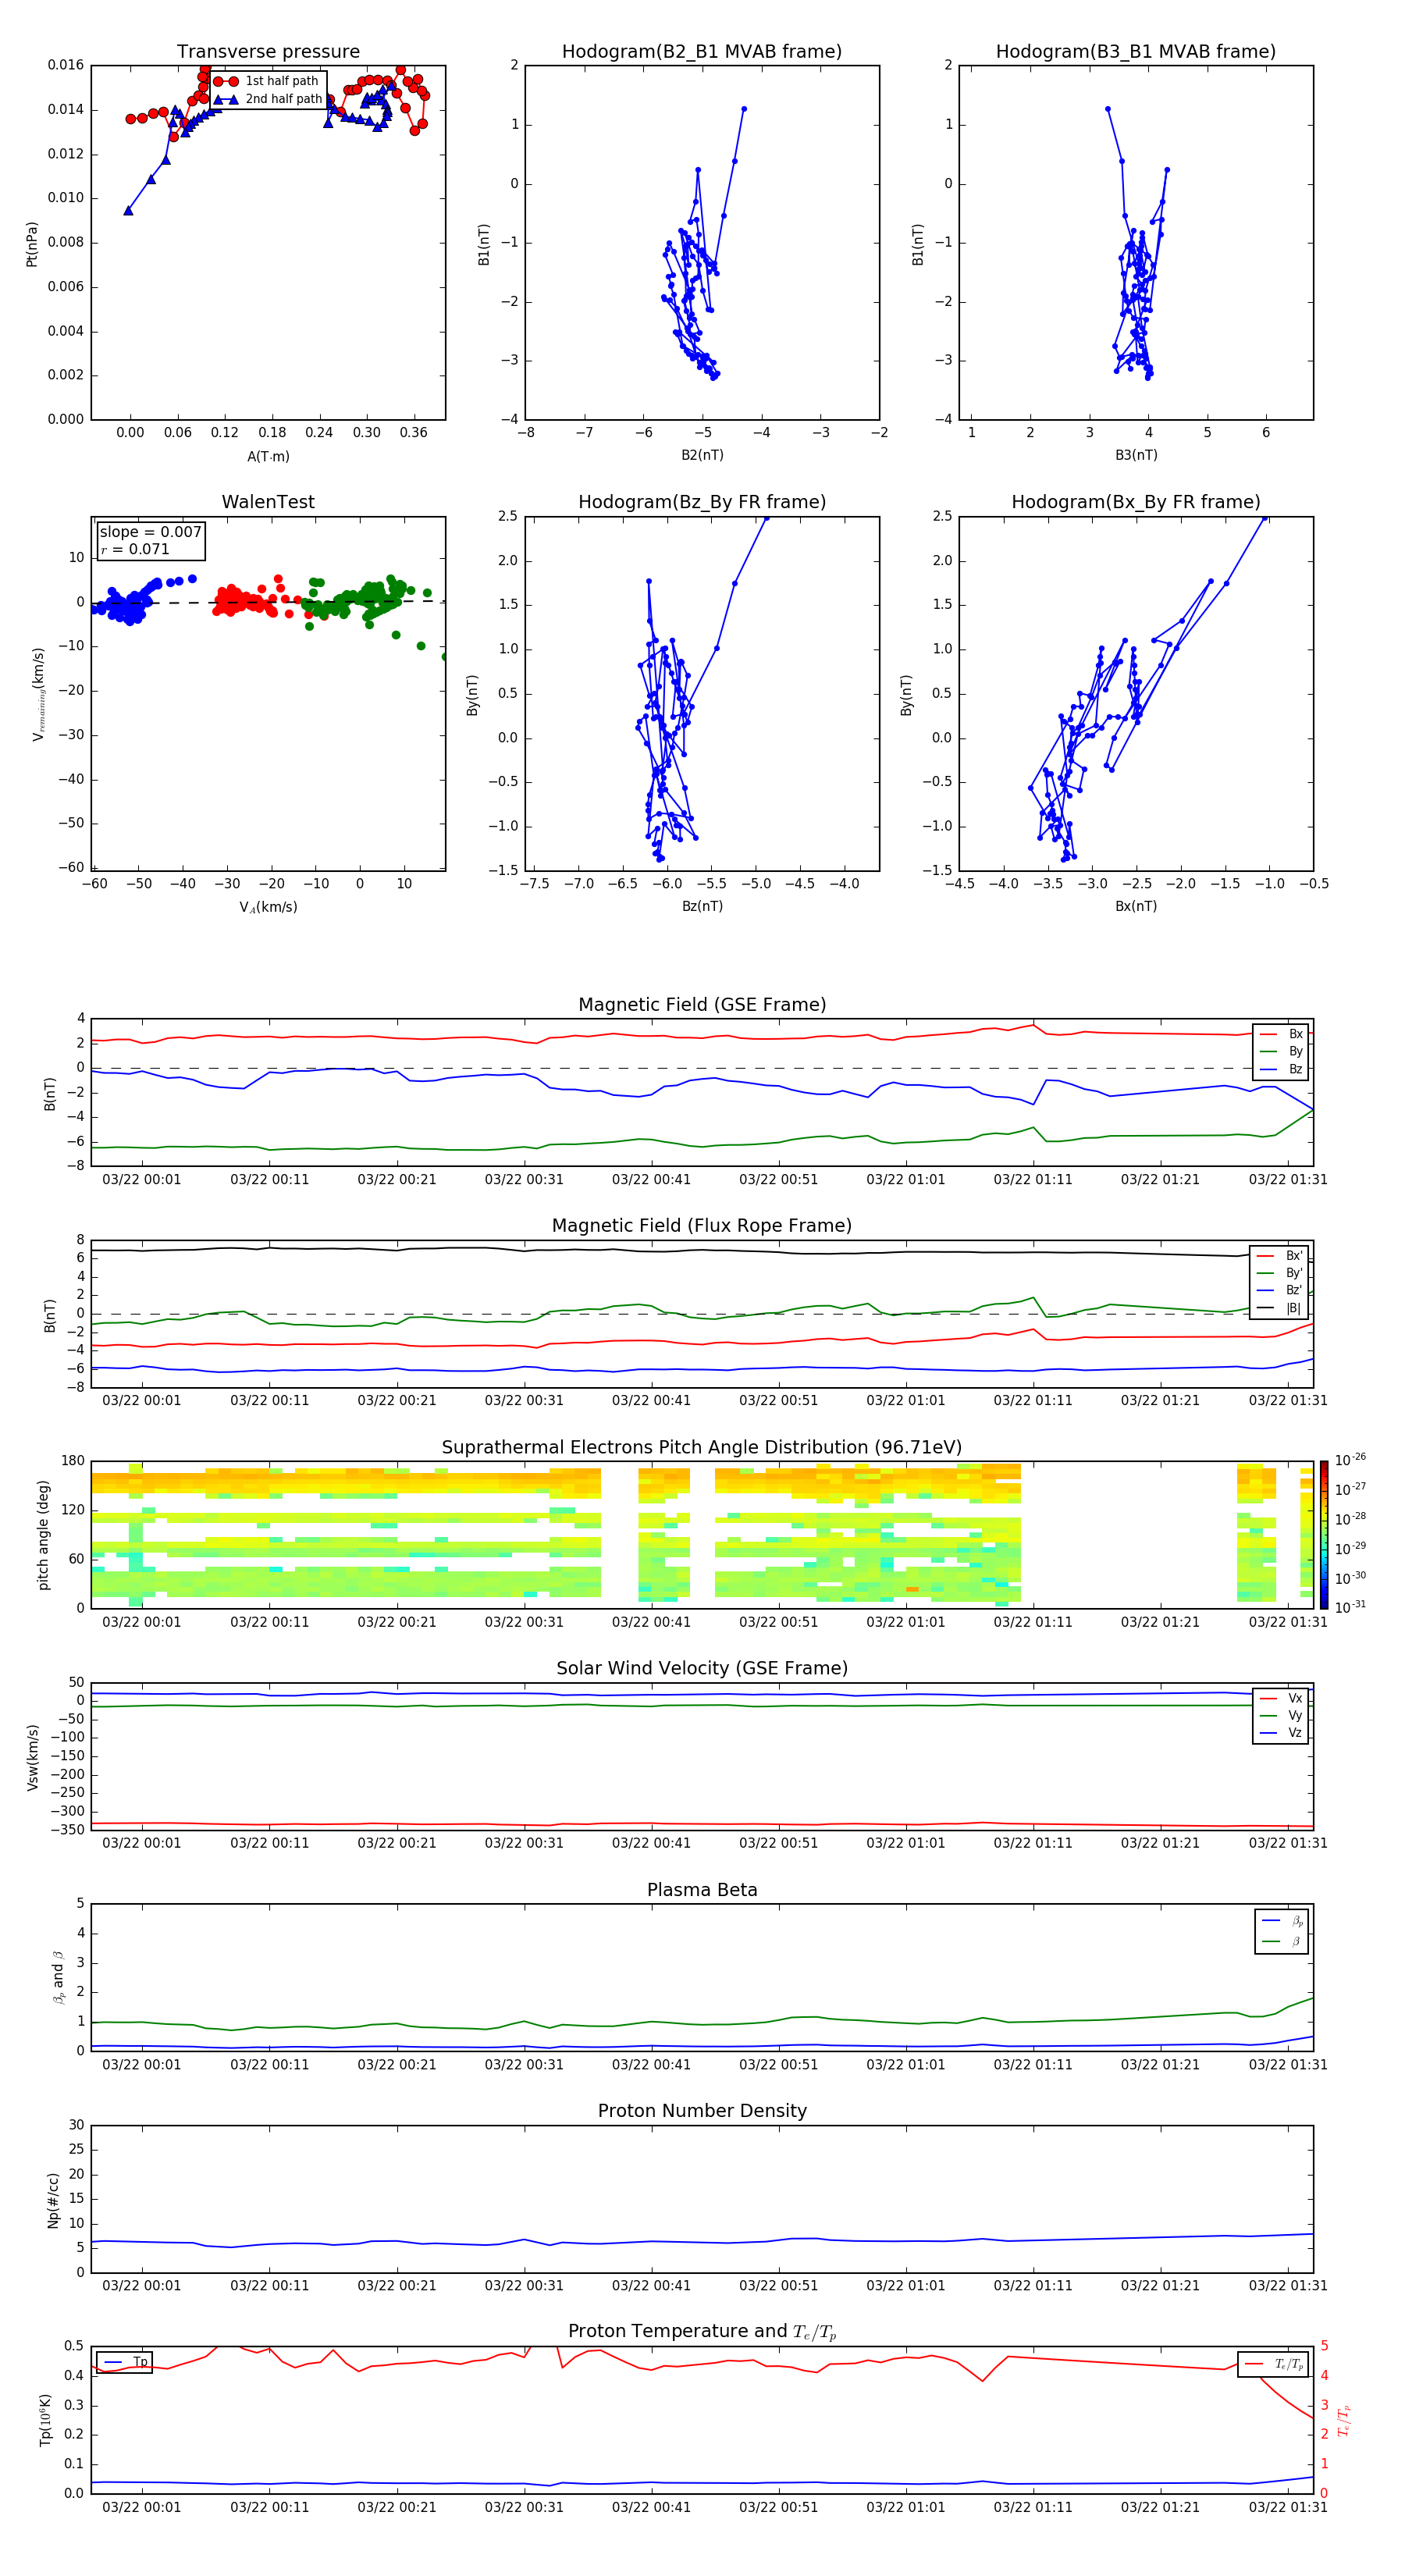Screen dimensions: 1405x2576
Task: Click the "Proton Temperature and Te/Tp" title
Action: [x=702, y=2332]
